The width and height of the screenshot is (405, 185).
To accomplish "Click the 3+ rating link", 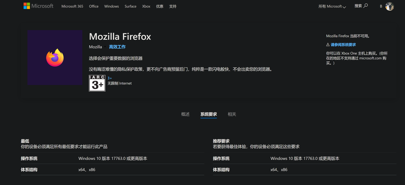I will coord(110,78).
